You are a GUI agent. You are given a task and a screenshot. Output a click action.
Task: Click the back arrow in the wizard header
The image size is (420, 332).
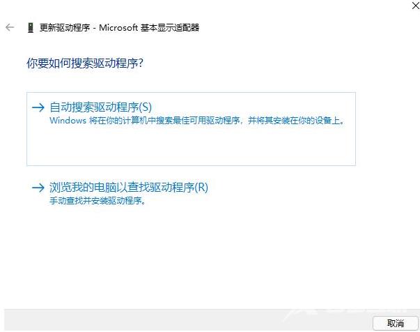[10, 27]
